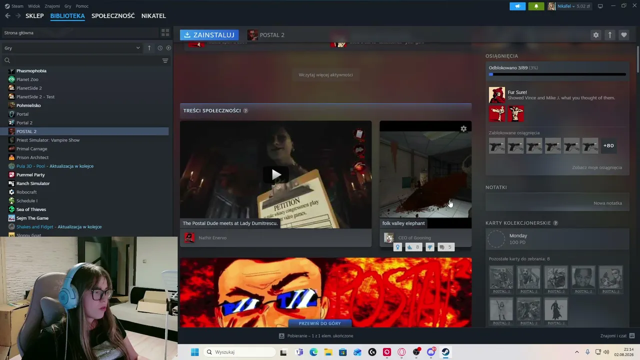Open the Steam downloads icon in status bar
The image size is (640, 360).
tap(281, 336)
